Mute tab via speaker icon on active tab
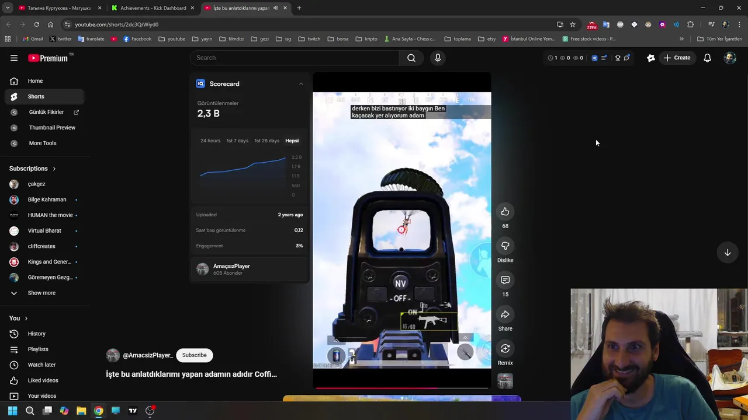Screen dimensions: 748x420 [x=276, y=8]
